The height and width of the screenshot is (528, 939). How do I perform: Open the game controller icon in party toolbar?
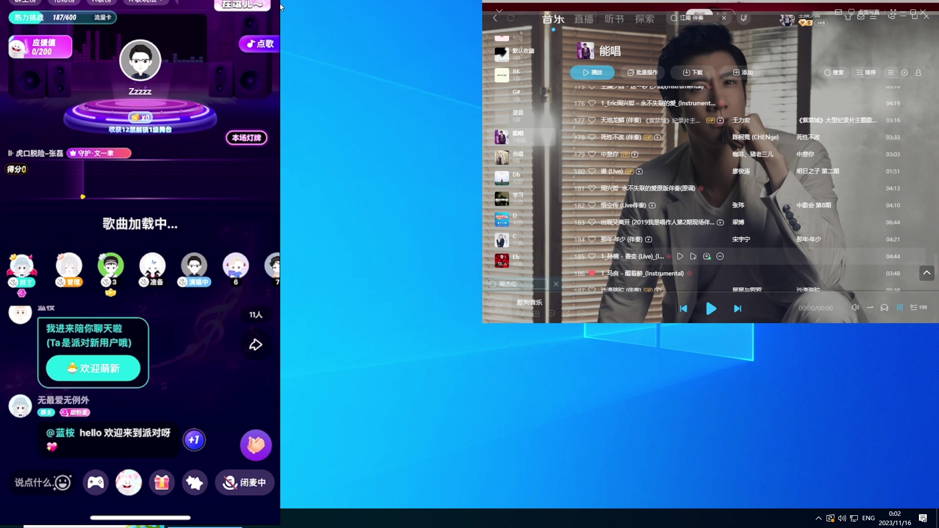pyautogui.click(x=95, y=483)
